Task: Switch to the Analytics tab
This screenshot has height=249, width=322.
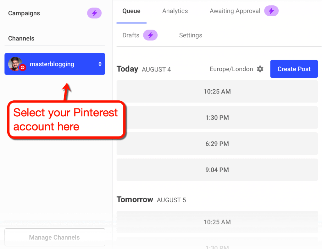Action: (175, 11)
